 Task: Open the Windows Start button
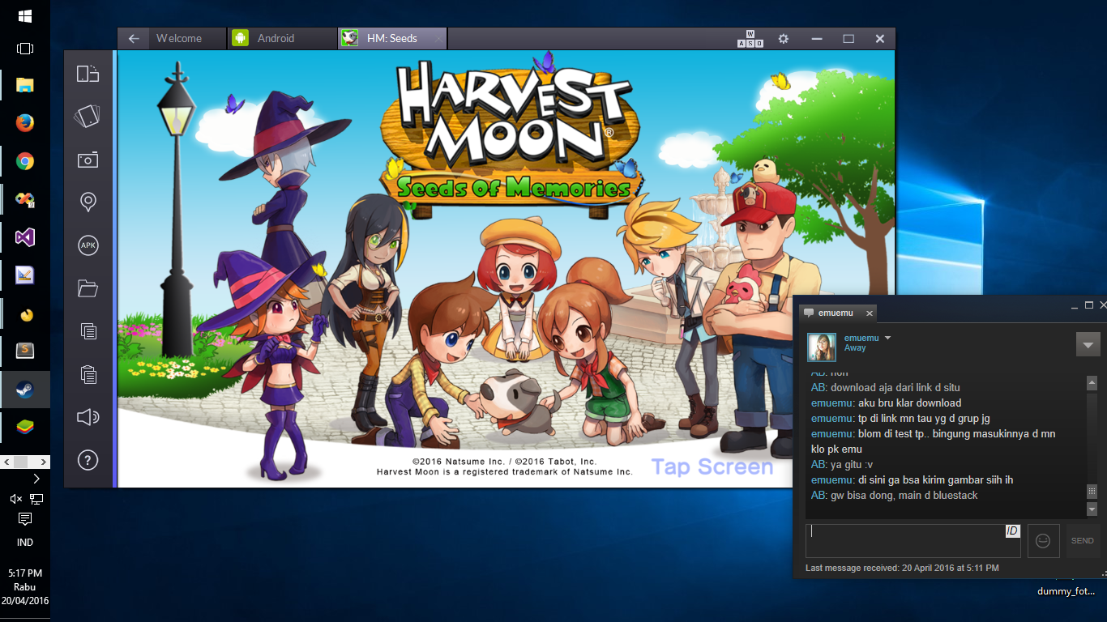(24, 16)
